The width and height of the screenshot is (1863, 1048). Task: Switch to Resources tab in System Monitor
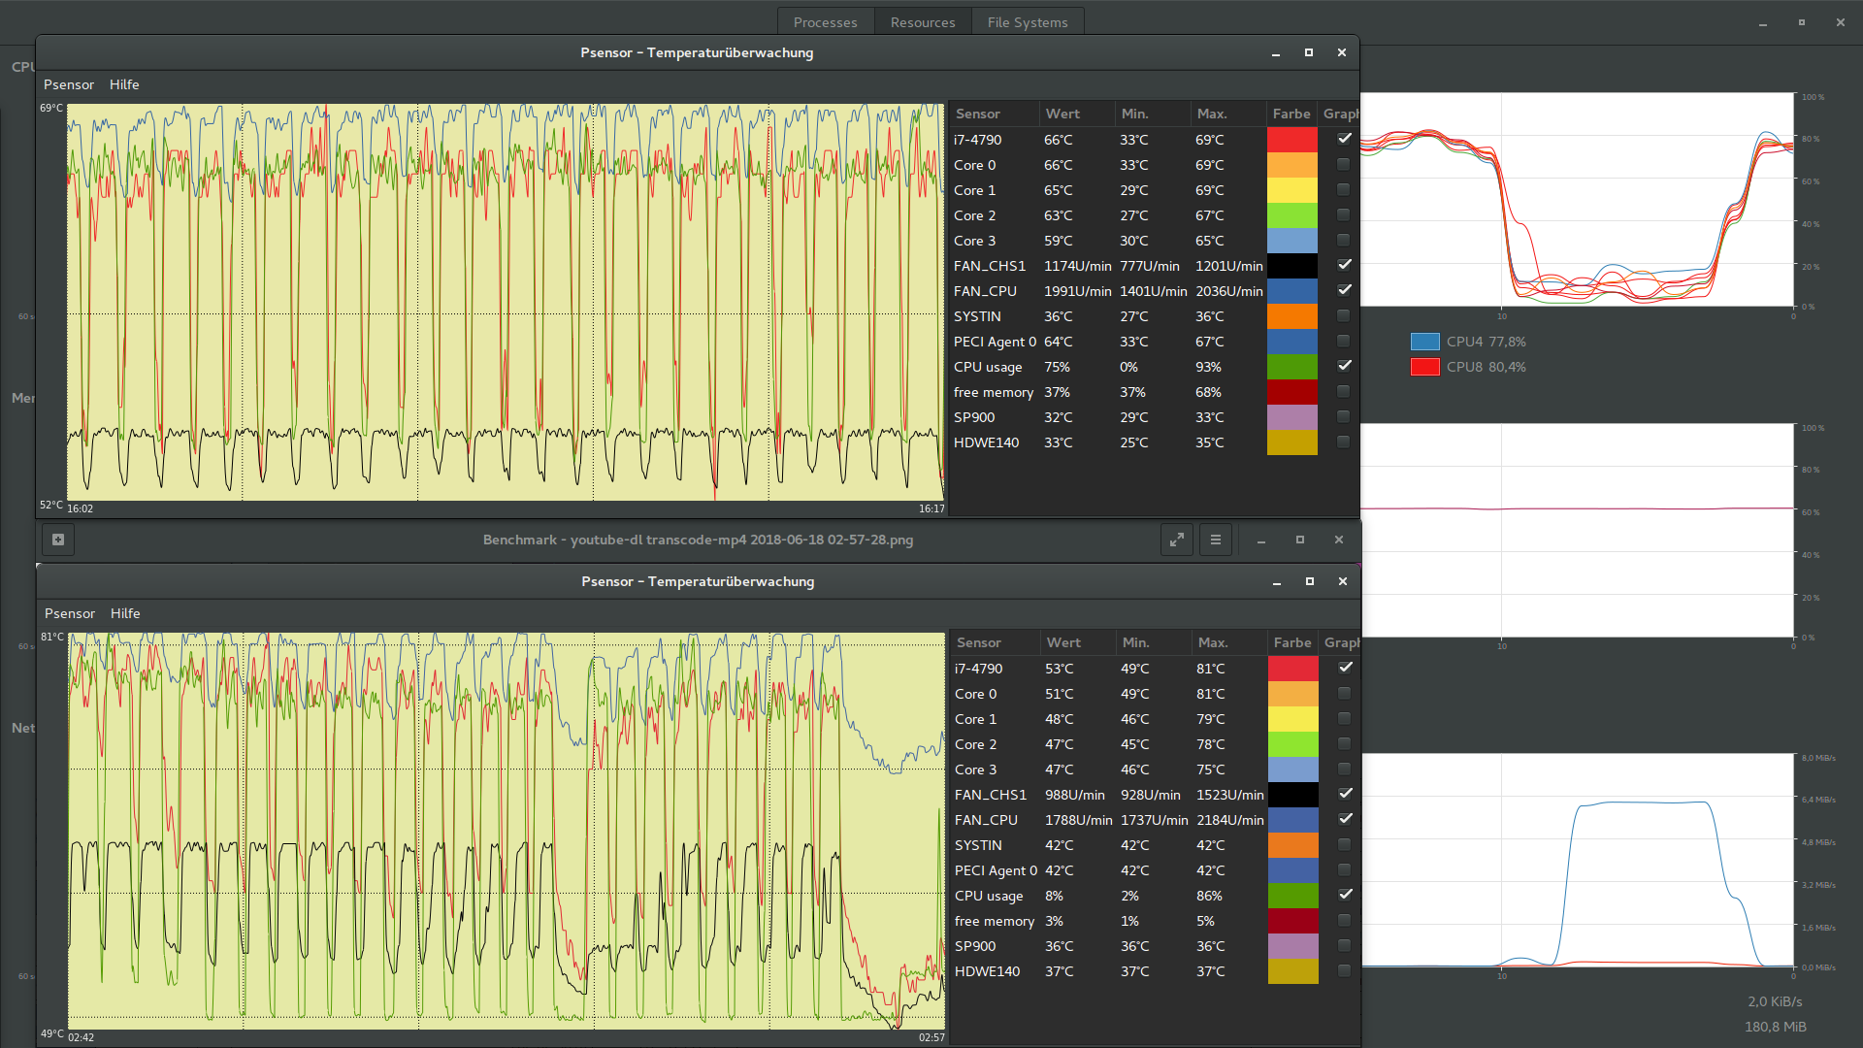click(923, 21)
